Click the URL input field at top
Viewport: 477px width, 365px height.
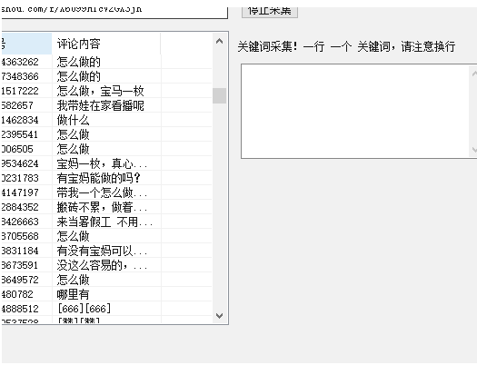coord(114,13)
